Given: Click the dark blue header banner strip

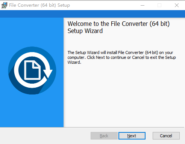Looking at the screenshot, I should (x=92, y=14).
